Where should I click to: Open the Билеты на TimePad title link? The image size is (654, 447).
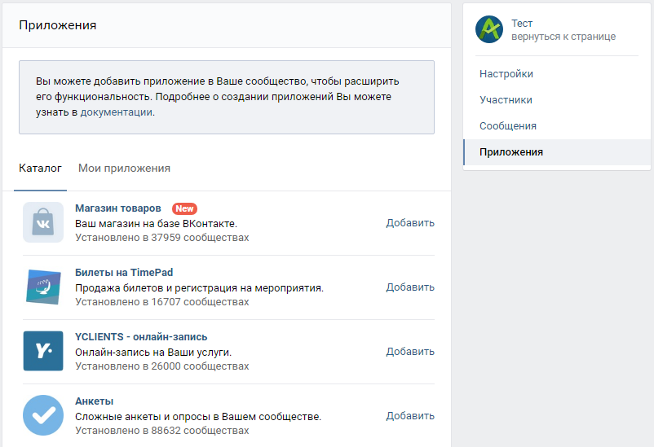[x=124, y=273]
